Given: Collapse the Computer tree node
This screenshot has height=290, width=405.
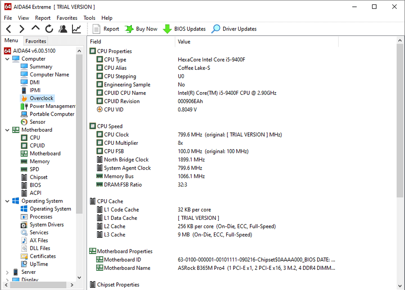Looking at the screenshot, I should point(7,59).
